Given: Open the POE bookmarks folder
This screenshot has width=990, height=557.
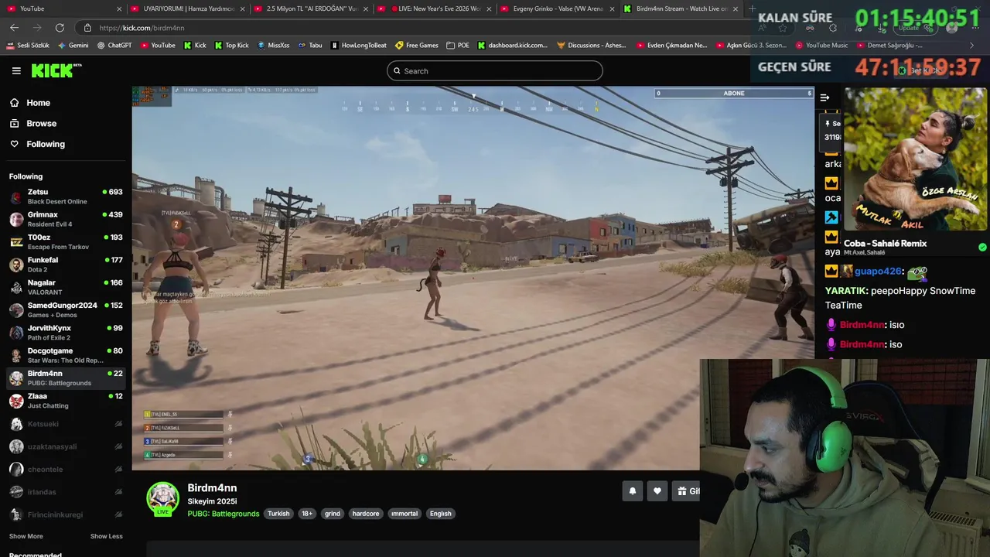Looking at the screenshot, I should [x=458, y=46].
